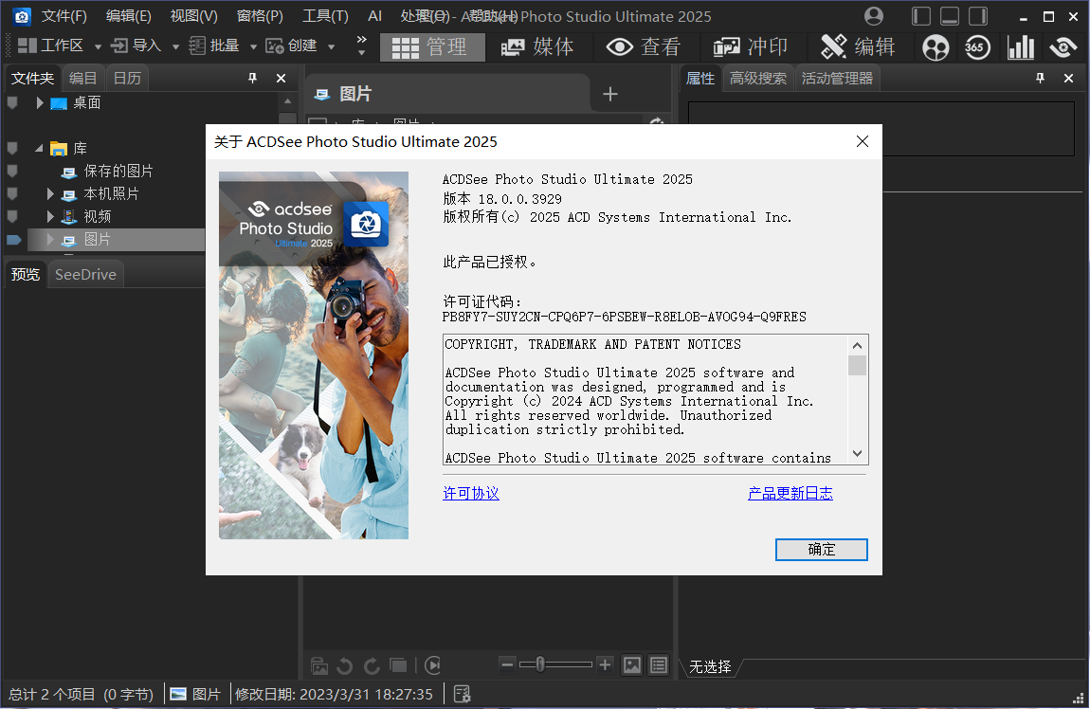The image size is (1090, 709).
Task: Switch to 媒体 mode
Action: pyautogui.click(x=538, y=47)
